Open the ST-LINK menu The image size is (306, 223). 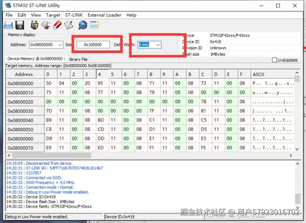pos(74,15)
